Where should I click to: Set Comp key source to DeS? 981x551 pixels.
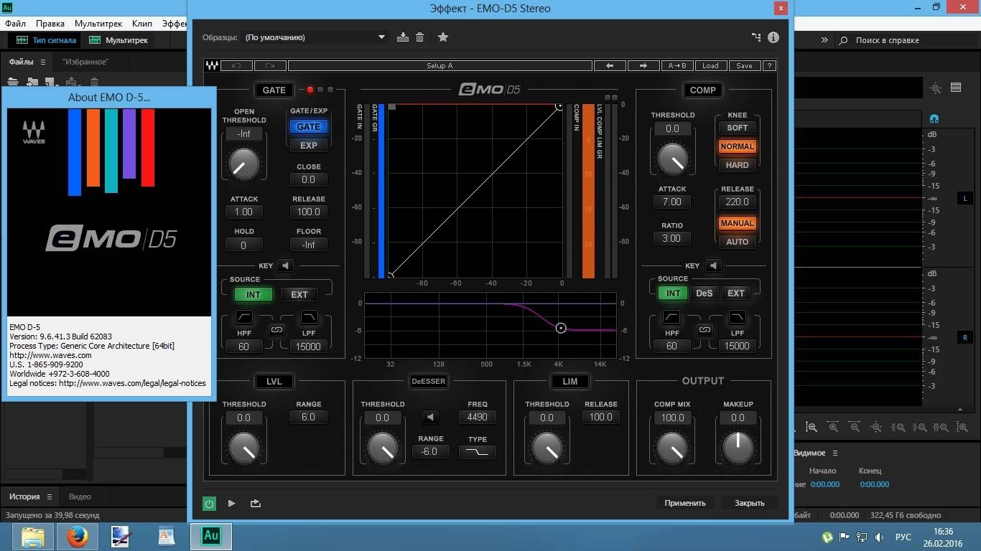pos(704,293)
